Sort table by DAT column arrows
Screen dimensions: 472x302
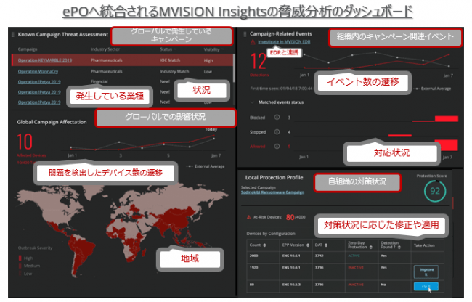(x=326, y=245)
